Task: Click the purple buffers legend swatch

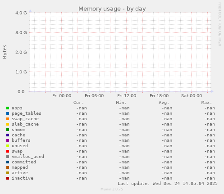Action: click(8, 140)
